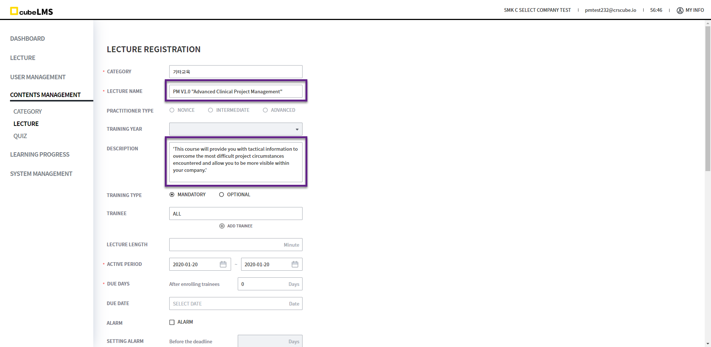Click into the Lecture Length minutes field
This screenshot has height=347, width=711.
[226, 245]
